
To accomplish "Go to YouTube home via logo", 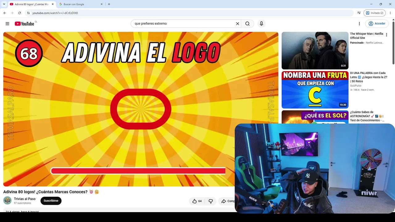I will coord(24,24).
